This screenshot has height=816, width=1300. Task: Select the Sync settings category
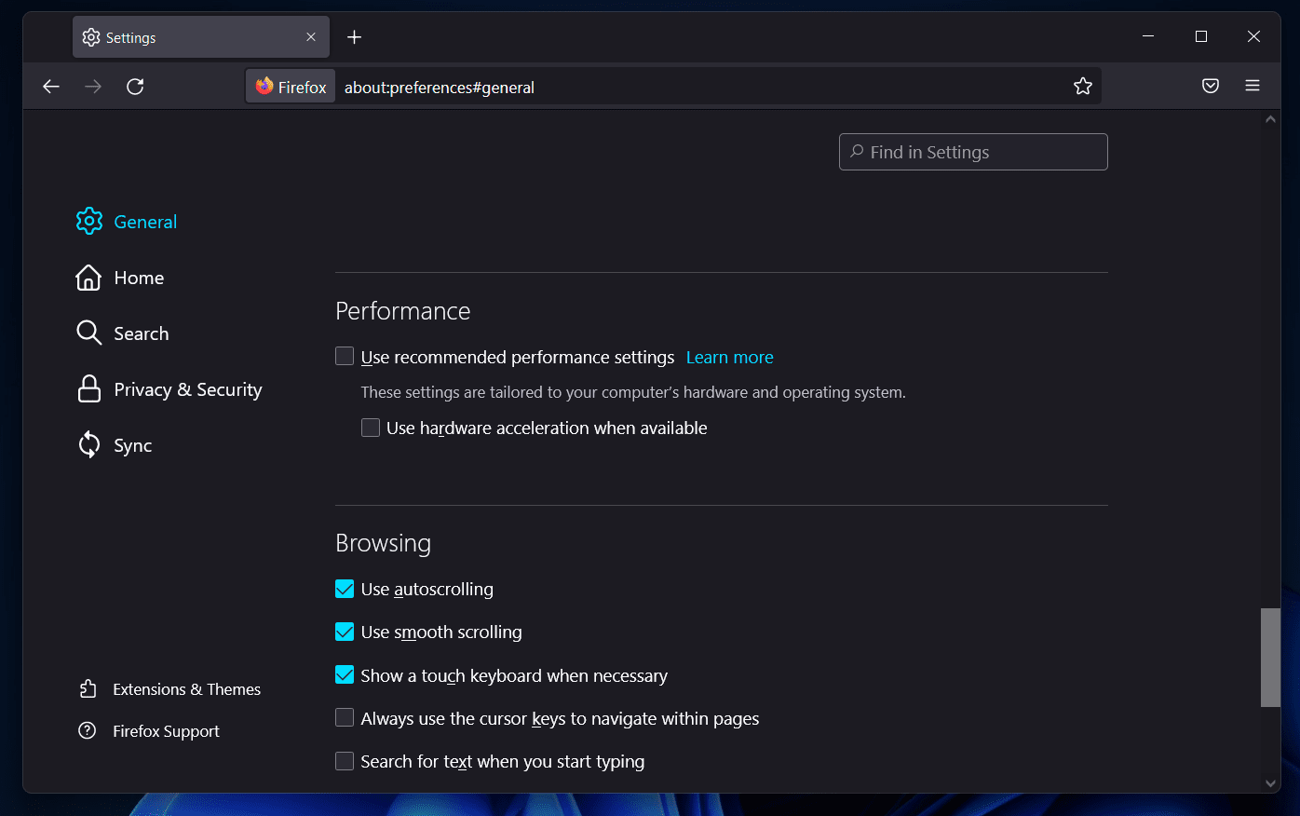click(x=131, y=445)
